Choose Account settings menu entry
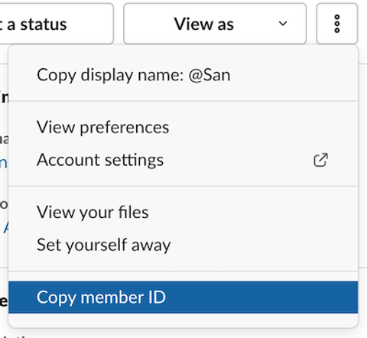This screenshot has height=338, width=367. click(183, 160)
